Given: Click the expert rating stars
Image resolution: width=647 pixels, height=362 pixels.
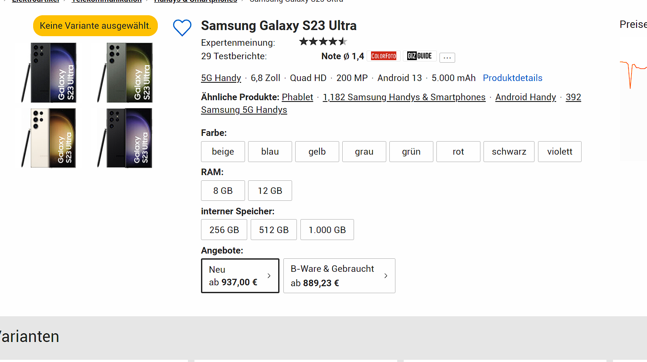Looking at the screenshot, I should click(323, 42).
